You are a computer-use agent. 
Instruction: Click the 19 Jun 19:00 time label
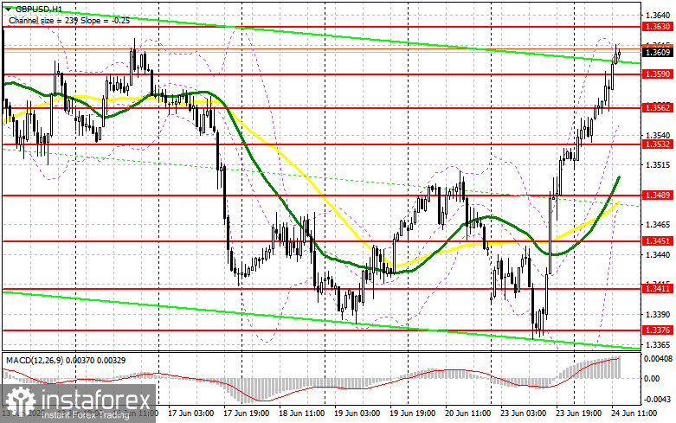point(413,413)
